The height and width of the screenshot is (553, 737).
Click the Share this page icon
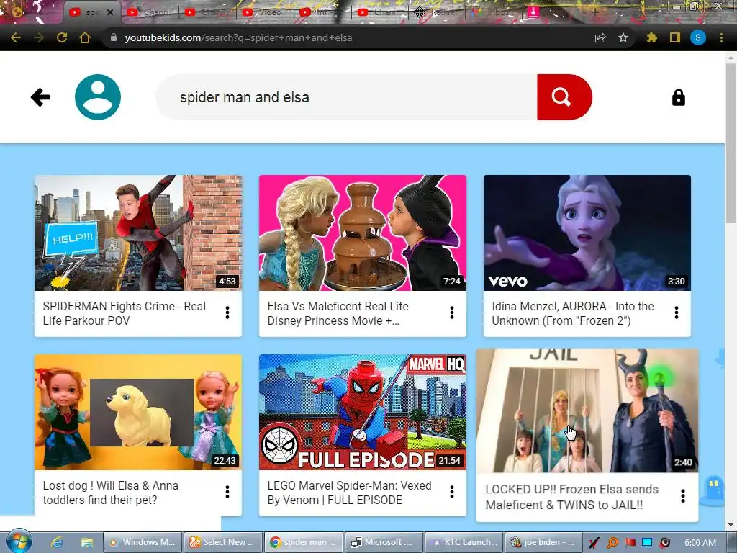(600, 37)
